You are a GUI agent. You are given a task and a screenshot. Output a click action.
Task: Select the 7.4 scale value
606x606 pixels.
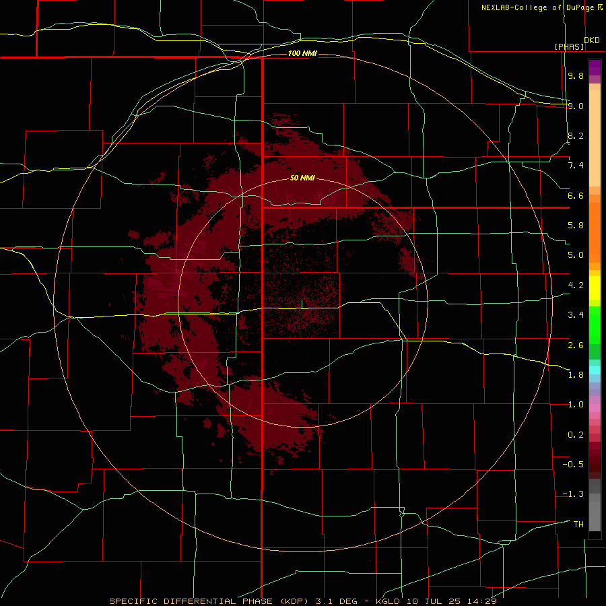pos(576,166)
